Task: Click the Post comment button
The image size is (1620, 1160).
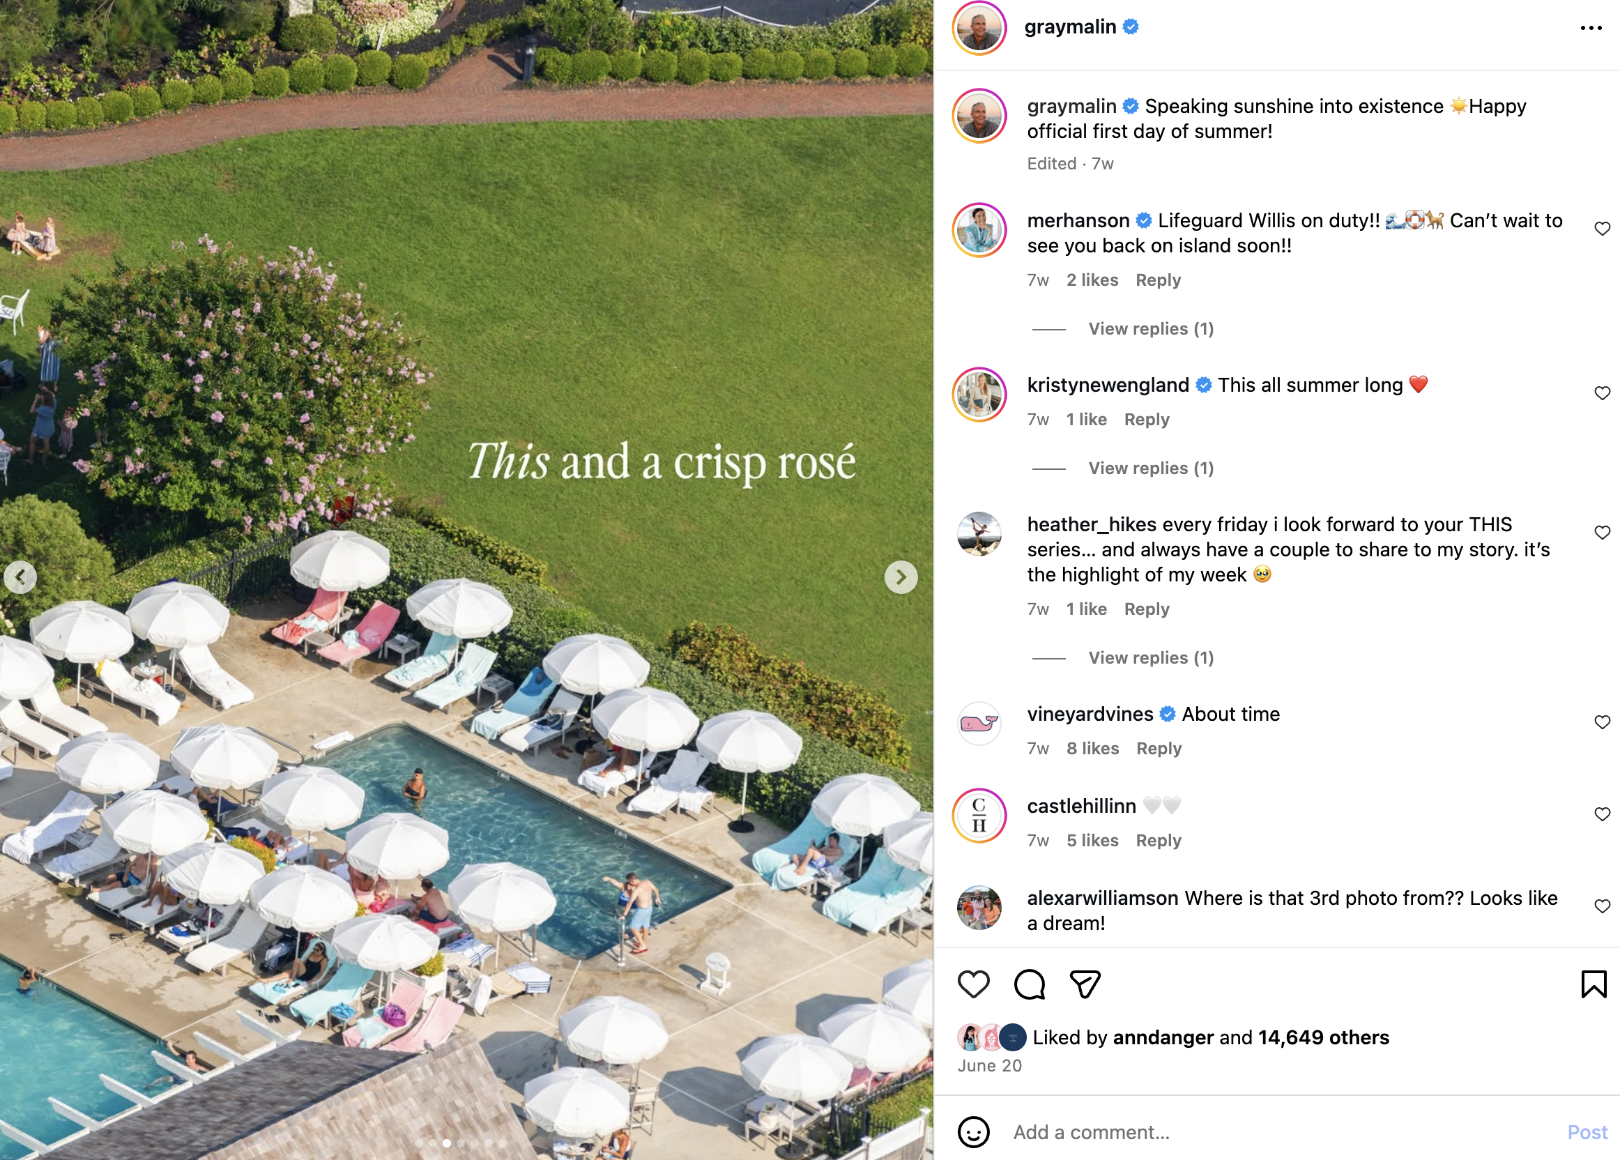Action: pyautogui.click(x=1587, y=1132)
